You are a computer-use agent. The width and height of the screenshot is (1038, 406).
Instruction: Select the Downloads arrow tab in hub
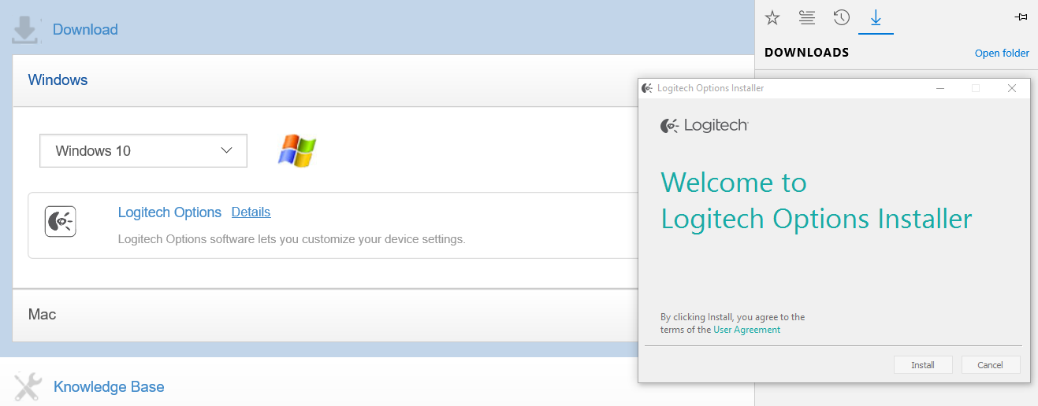coord(876,17)
